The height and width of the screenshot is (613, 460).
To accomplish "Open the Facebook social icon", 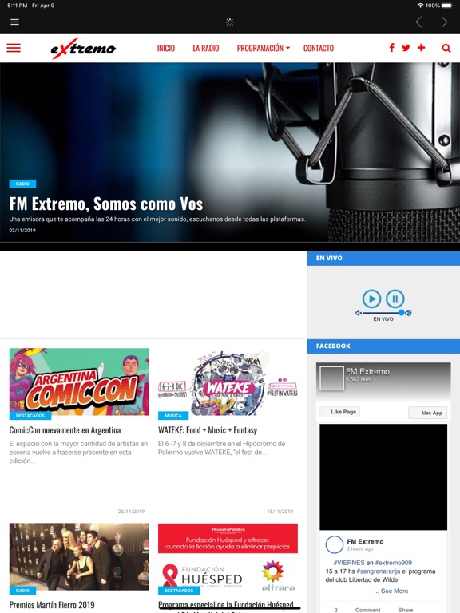I will pos(391,48).
